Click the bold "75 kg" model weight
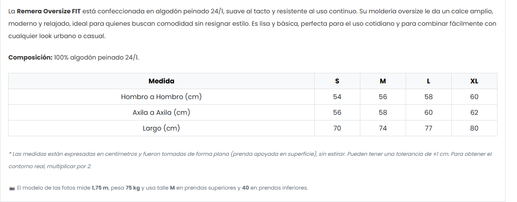517x202 pixels. point(133,188)
